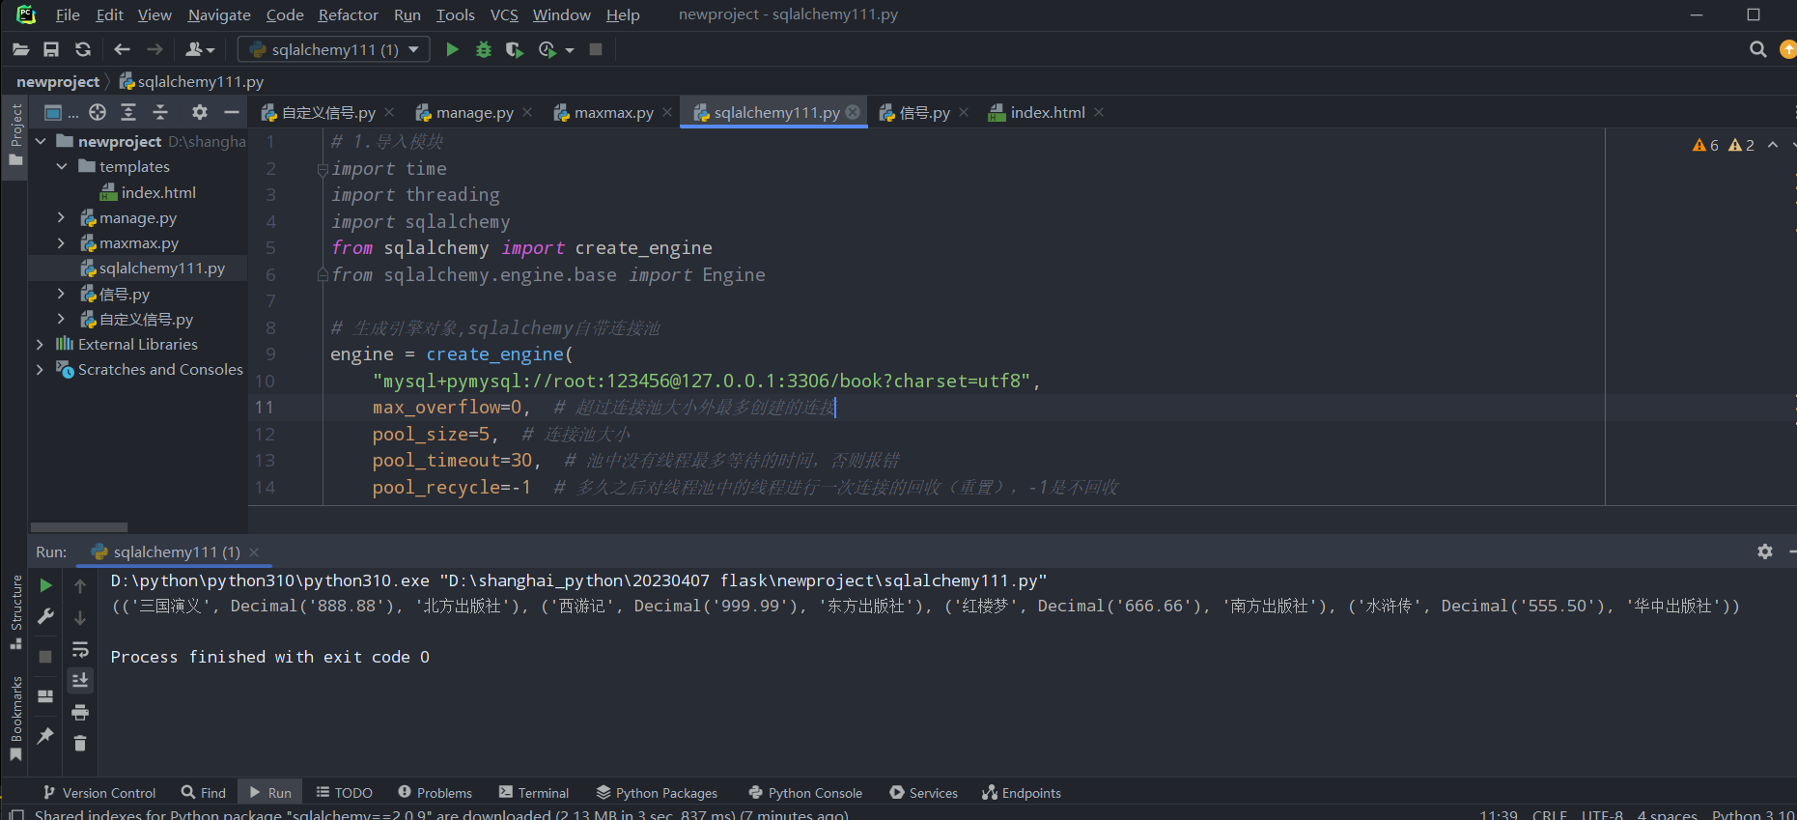Start debugging with the bug icon
Viewport: 1797px width, 820px height.
pos(484,49)
